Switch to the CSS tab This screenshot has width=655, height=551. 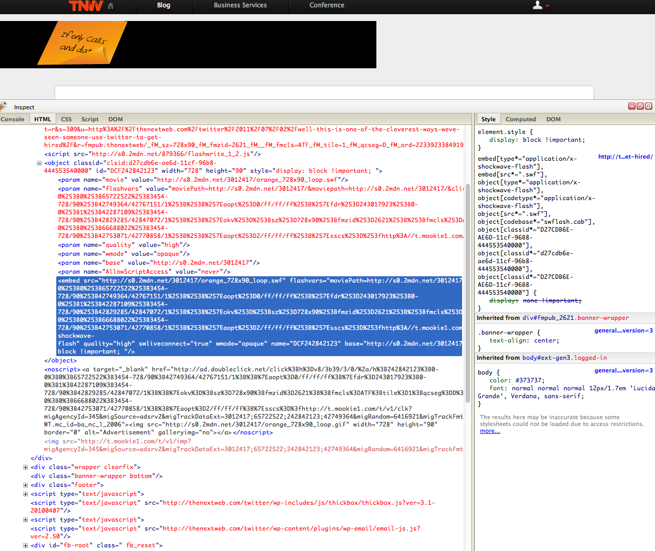point(66,119)
